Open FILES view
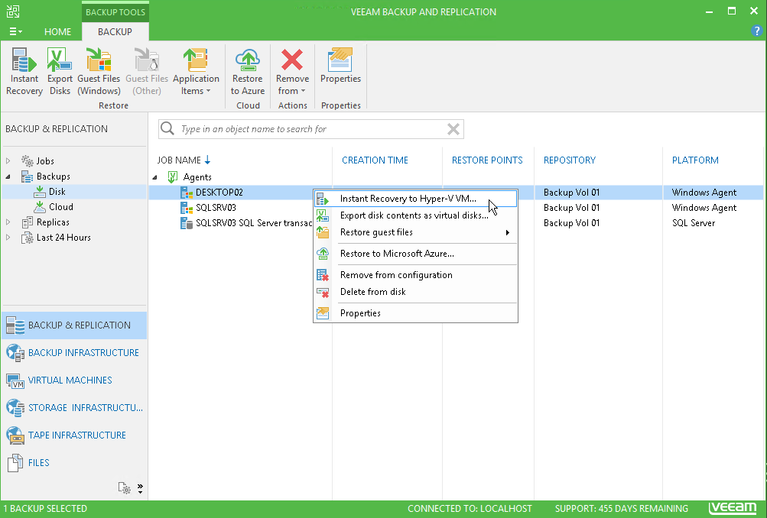The height and width of the screenshot is (518, 767). [x=74, y=462]
